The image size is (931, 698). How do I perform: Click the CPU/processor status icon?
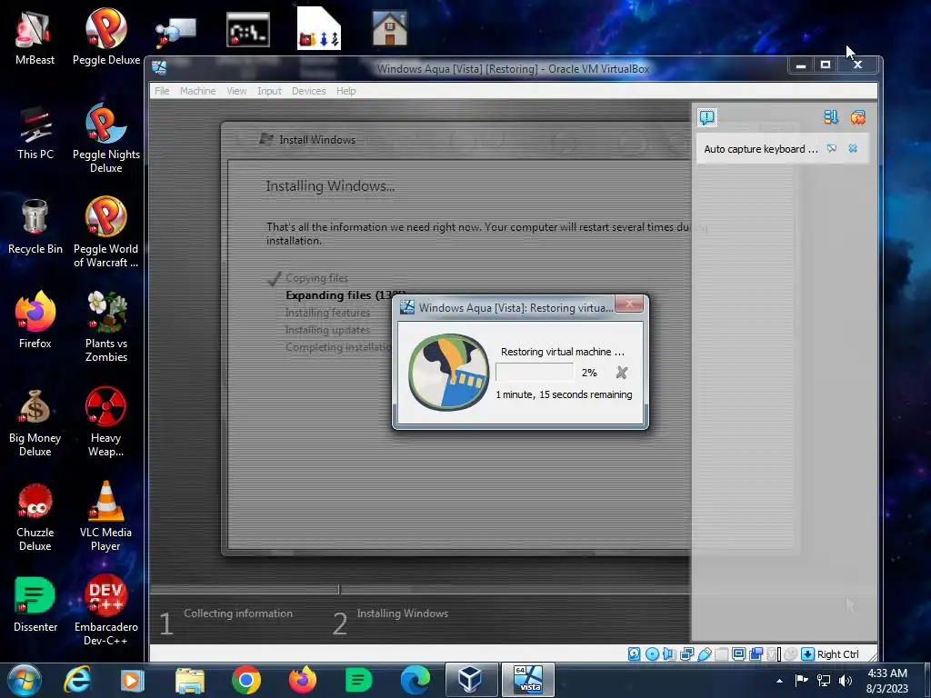[774, 654]
